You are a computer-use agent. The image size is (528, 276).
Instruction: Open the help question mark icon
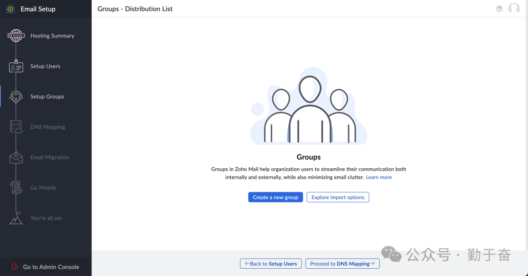pos(499,9)
